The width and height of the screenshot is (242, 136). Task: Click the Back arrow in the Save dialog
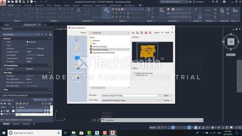(133, 33)
